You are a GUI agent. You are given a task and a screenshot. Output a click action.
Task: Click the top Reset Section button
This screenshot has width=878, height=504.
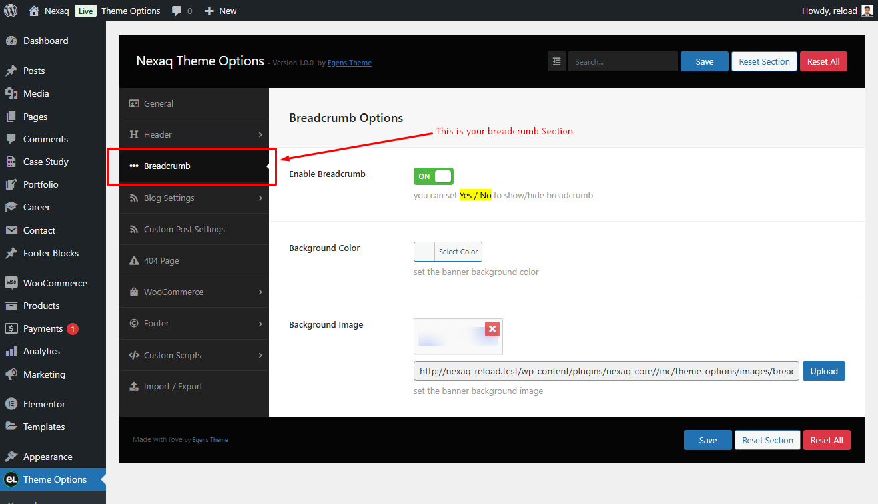click(x=764, y=61)
